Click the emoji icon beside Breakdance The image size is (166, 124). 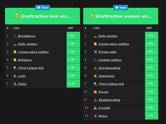click(15, 36)
